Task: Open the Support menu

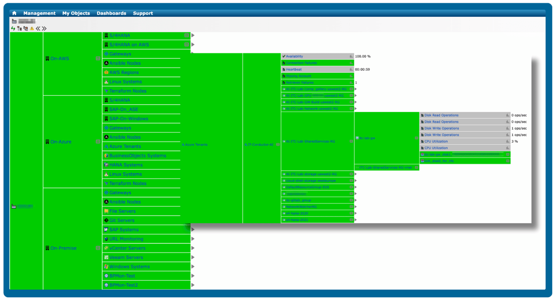Action: [x=143, y=13]
